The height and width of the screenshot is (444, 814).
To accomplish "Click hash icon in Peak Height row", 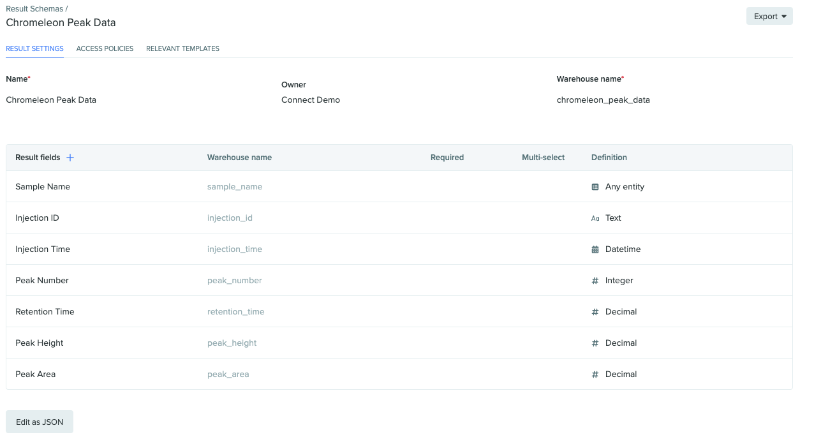I will tap(595, 343).
